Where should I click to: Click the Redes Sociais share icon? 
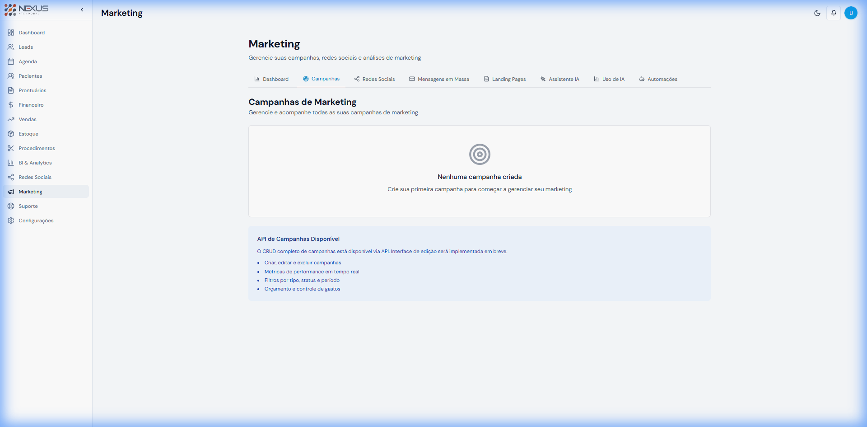[11, 177]
